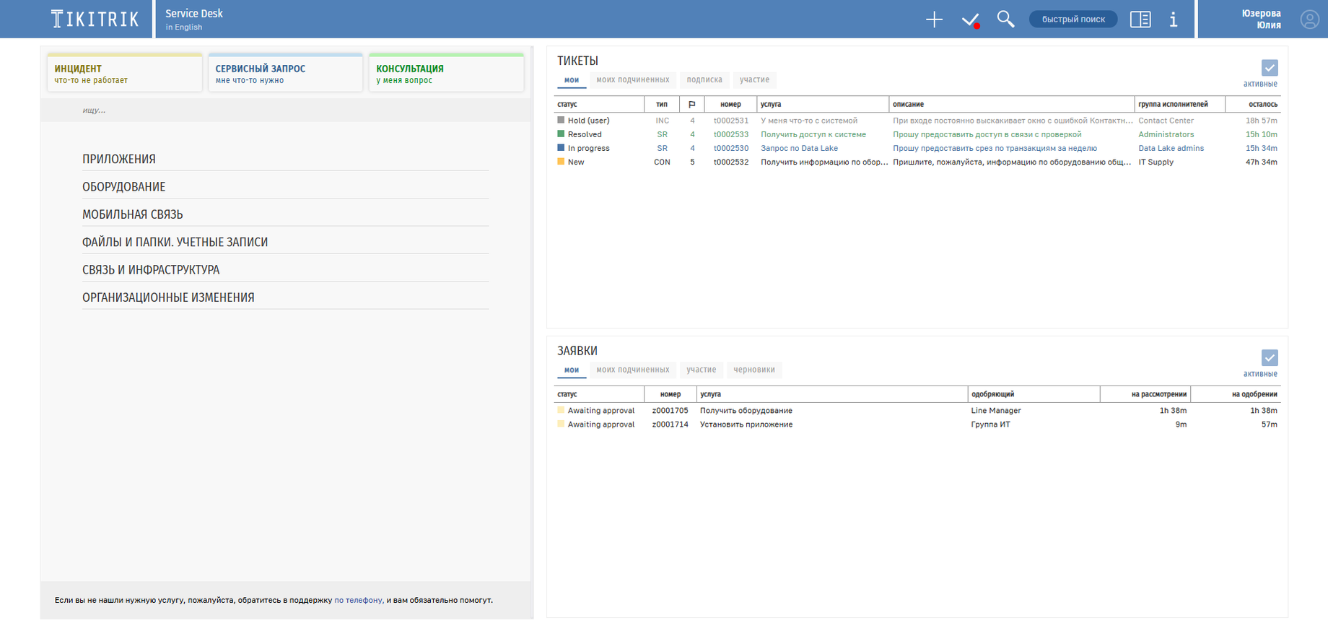Expand the МОБИЛЬНАЯ СВЯЗЬ category
Viewport: 1328px width, 636px height.
(x=133, y=214)
